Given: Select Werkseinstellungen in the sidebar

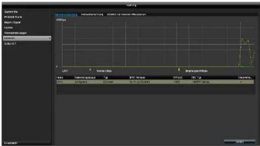Looking at the screenshot, I should pos(15,33).
